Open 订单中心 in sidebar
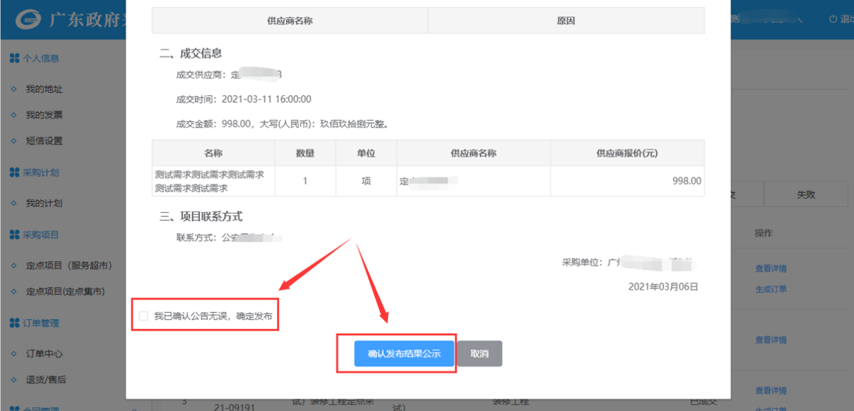Screen dimensions: 854x411 44,354
